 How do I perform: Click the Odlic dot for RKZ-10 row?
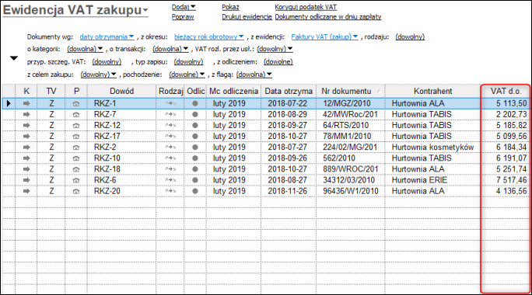pos(195,158)
